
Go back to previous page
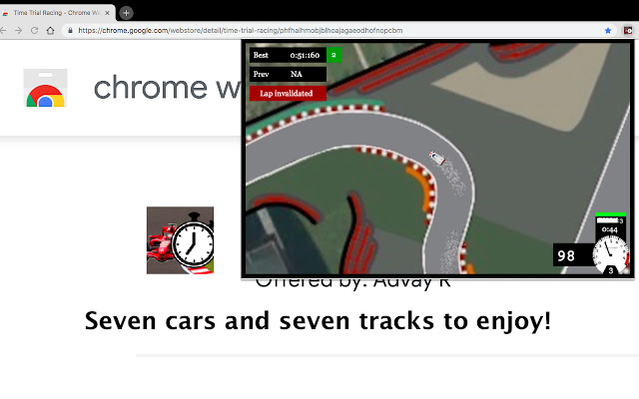pos(3,31)
